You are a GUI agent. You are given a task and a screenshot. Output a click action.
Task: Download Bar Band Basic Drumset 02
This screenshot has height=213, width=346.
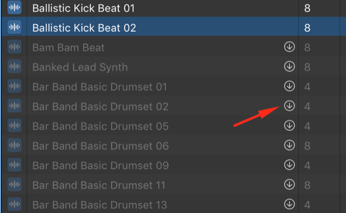(289, 106)
